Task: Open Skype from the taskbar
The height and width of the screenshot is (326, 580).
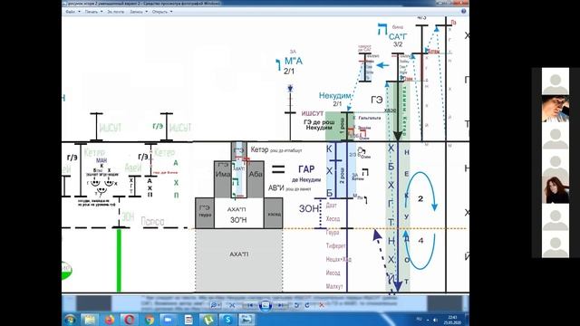Action: 227,320
